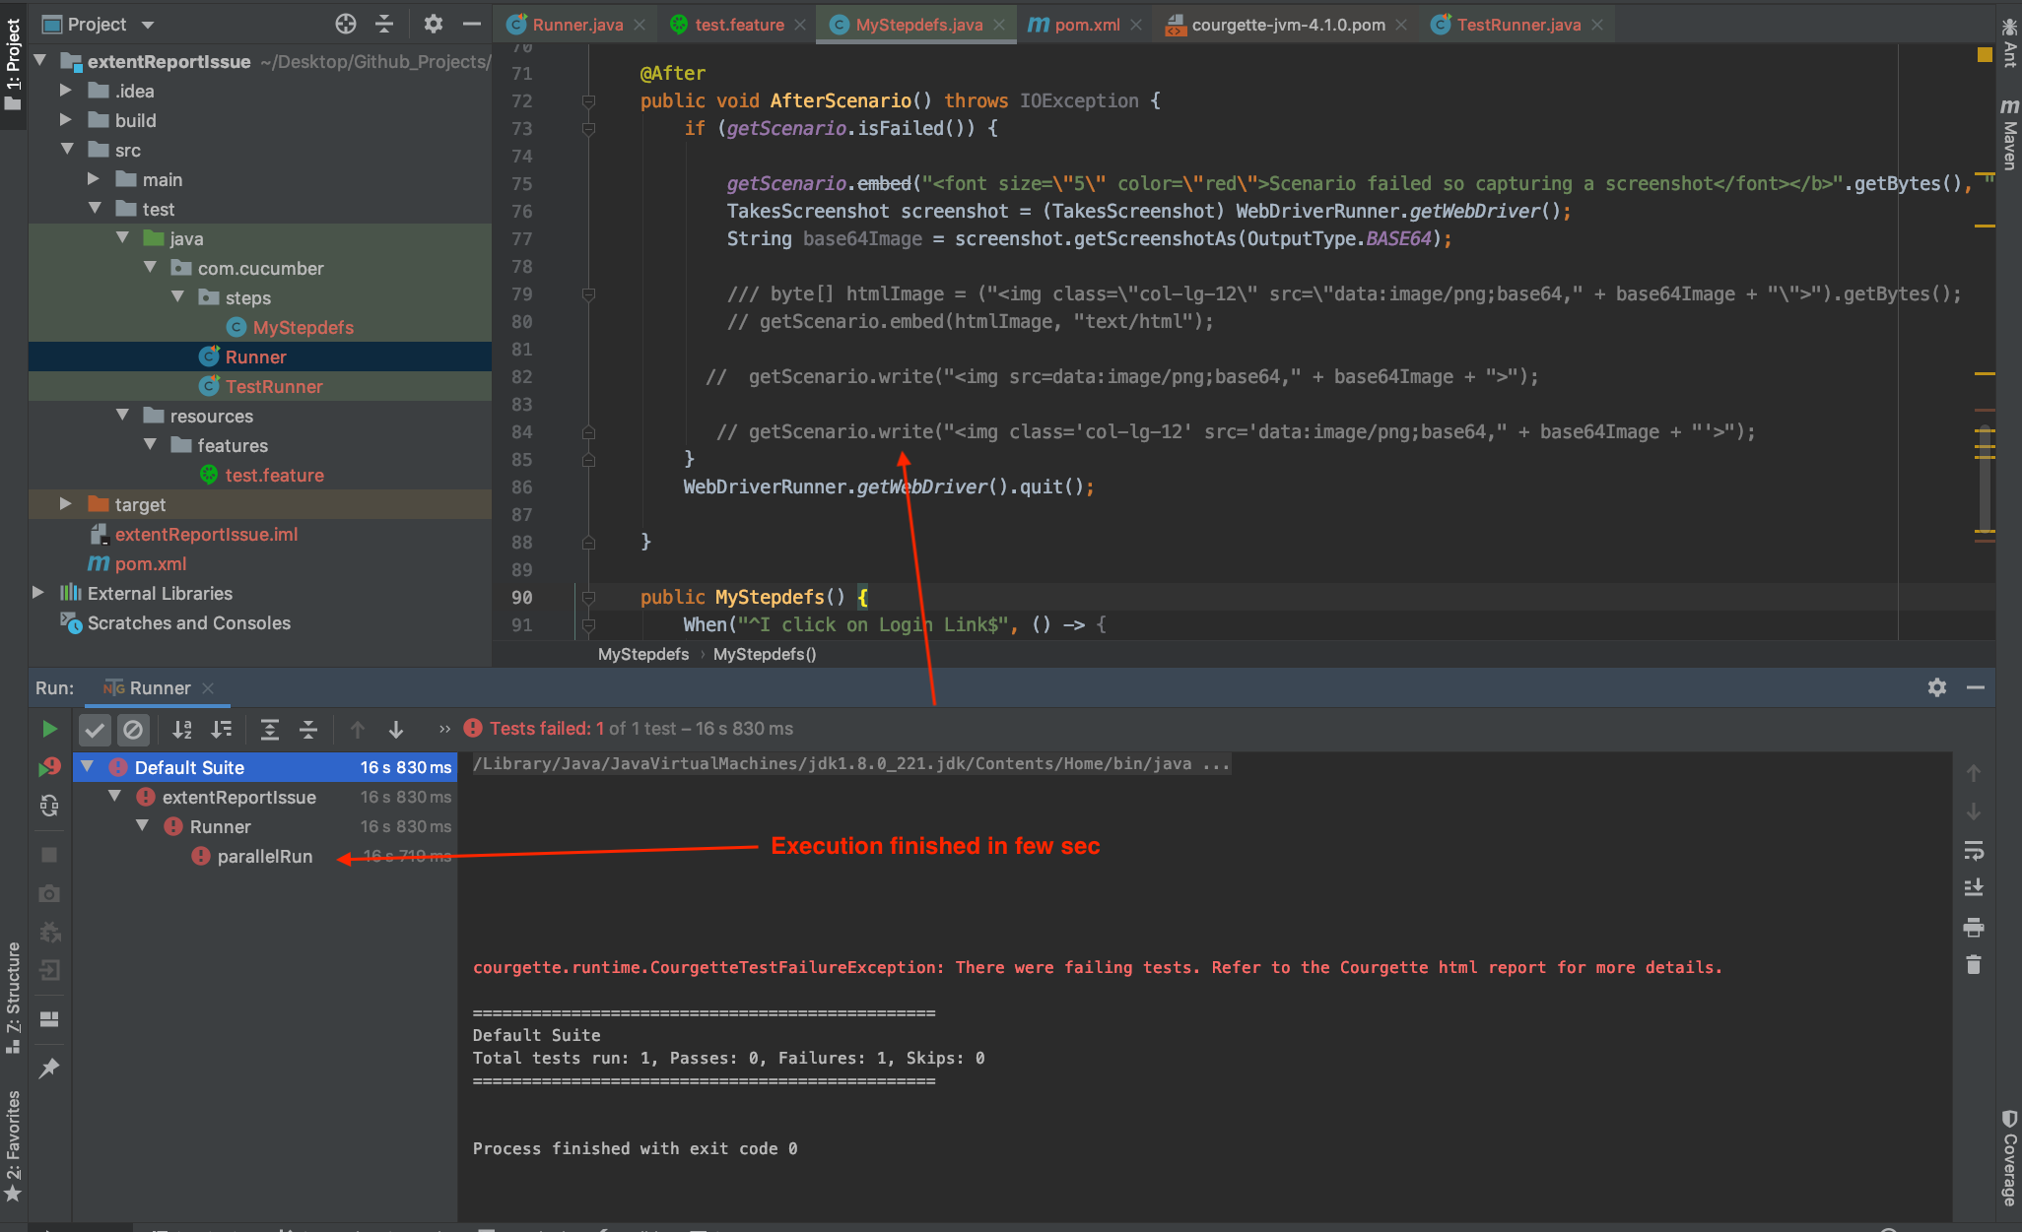
Task: Open the Project view mode dropdown
Action: pos(146,24)
